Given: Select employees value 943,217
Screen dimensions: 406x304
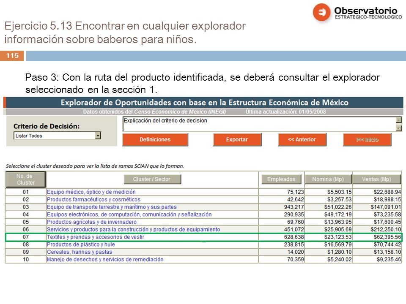Looking at the screenshot, I should click(294, 207).
